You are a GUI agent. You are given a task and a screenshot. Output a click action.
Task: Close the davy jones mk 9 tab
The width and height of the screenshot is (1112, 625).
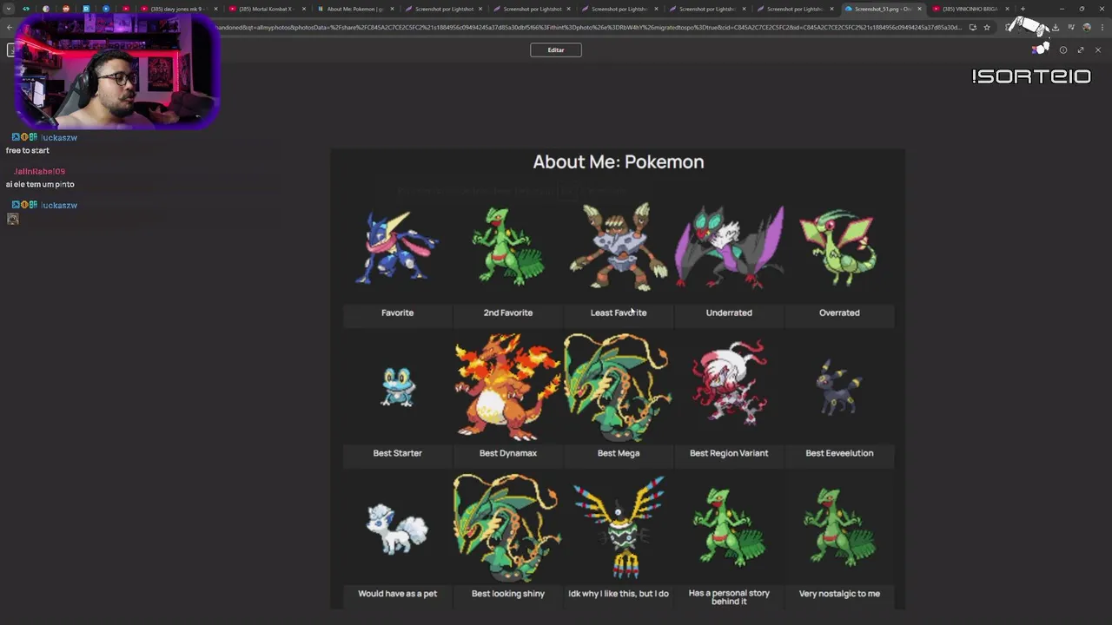(215, 9)
